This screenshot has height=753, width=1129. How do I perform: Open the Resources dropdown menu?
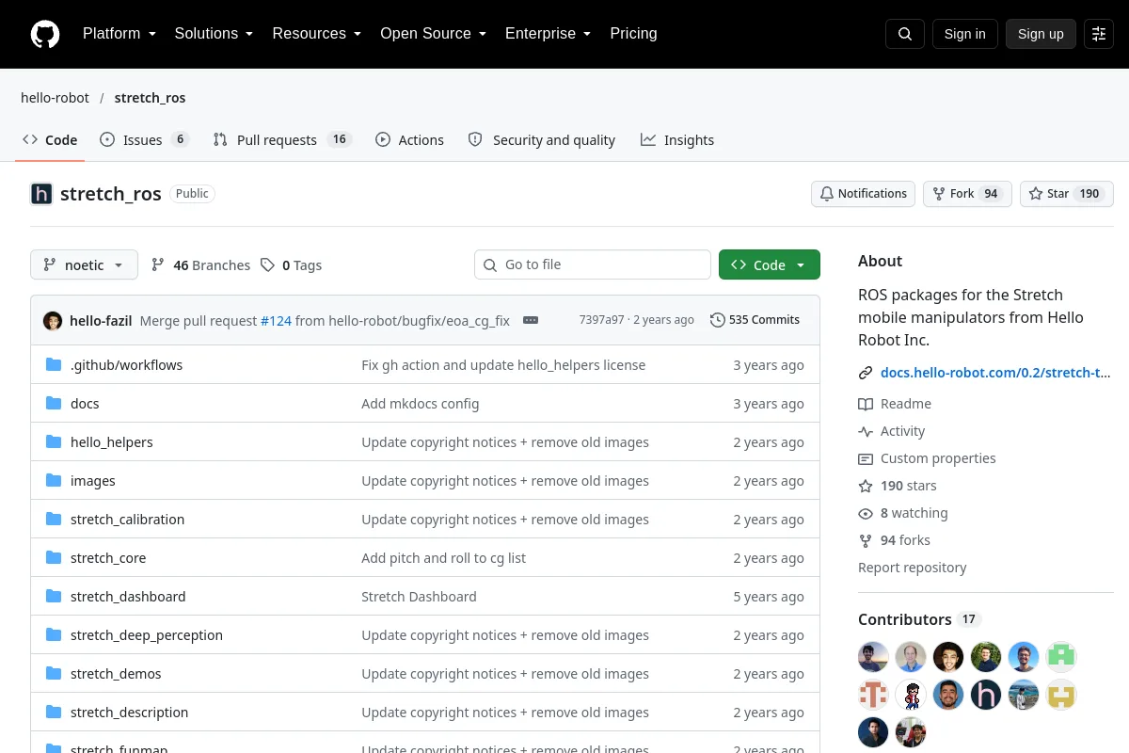click(x=317, y=34)
